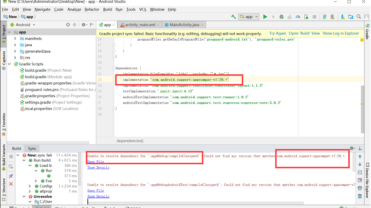Click the Stop square toolbar icon

coord(314,17)
